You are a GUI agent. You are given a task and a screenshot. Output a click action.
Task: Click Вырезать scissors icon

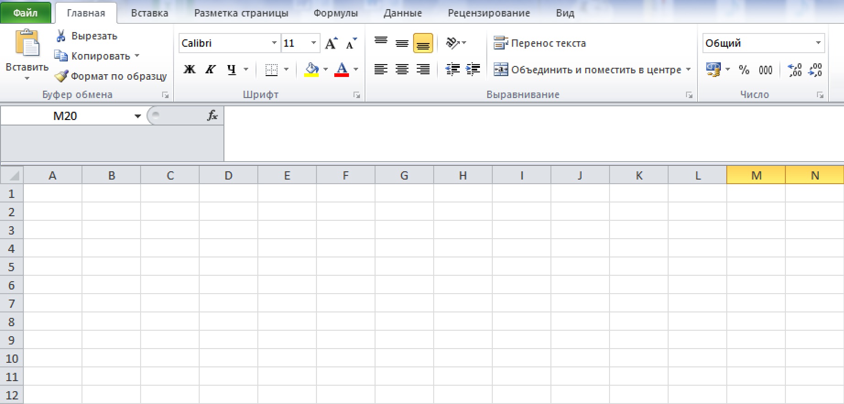click(61, 36)
